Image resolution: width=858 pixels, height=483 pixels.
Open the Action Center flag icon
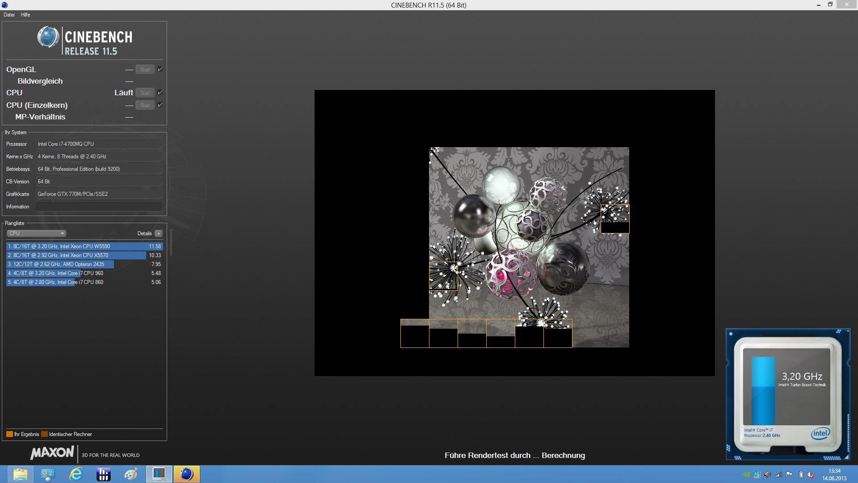tap(789, 475)
